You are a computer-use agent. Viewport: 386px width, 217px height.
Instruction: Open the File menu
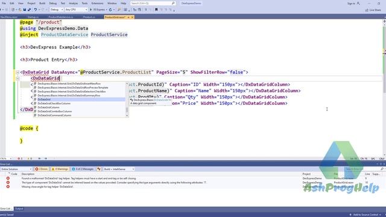(x=4, y=4)
